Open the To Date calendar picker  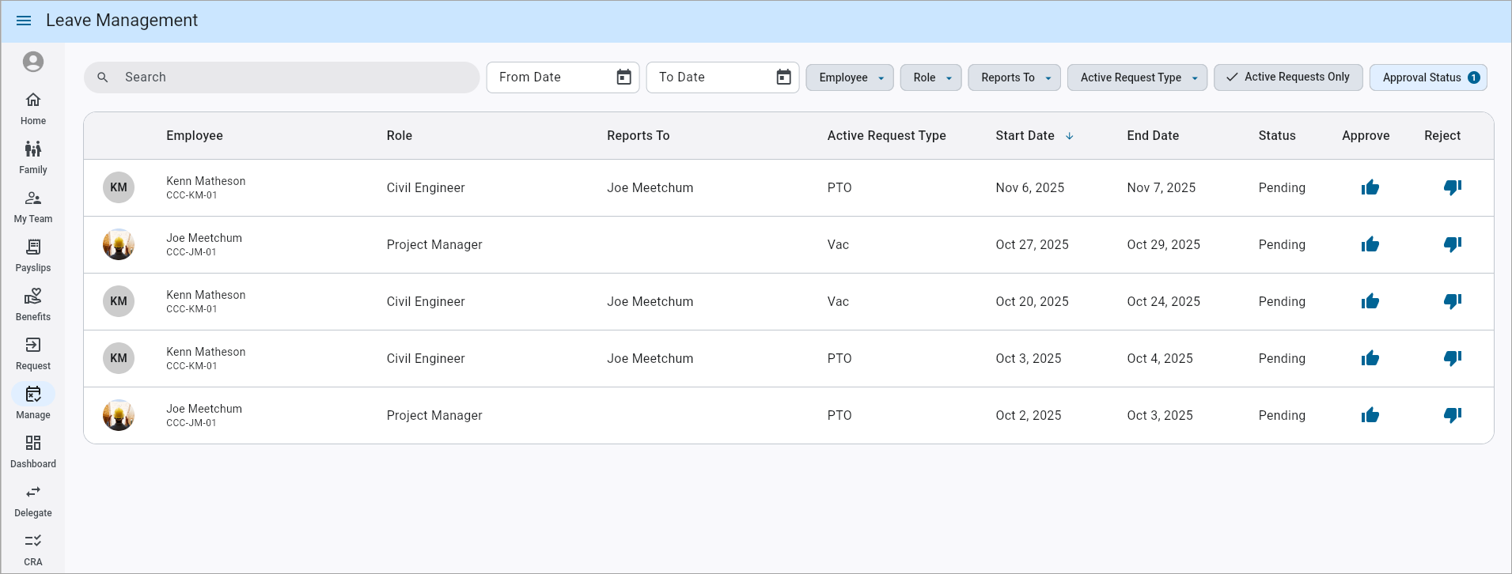783,77
